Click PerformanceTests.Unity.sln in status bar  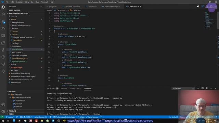64,117
